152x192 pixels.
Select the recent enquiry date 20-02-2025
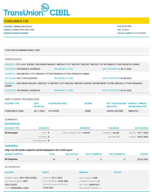(143, 159)
